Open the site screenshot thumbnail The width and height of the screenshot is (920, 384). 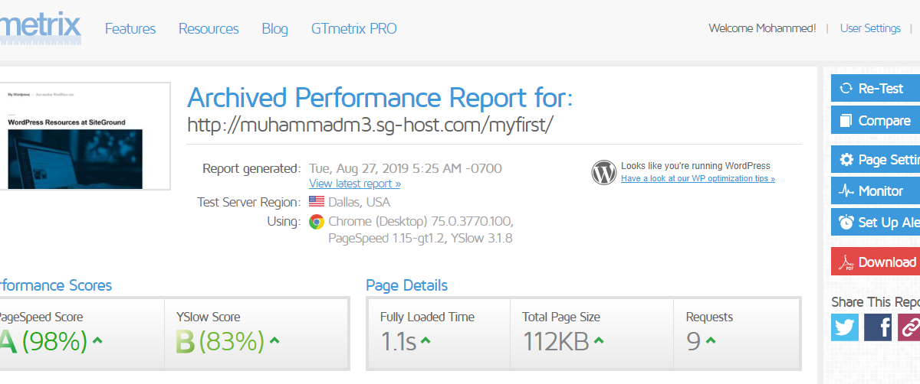tap(85, 135)
